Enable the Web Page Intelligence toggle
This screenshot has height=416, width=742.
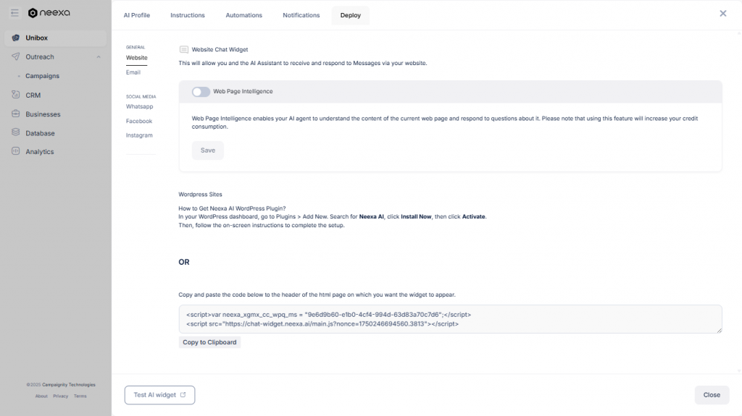pos(201,92)
